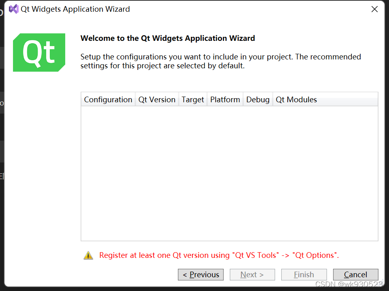Click the Visual Studio icon in title bar
389x291 pixels.
point(14,9)
